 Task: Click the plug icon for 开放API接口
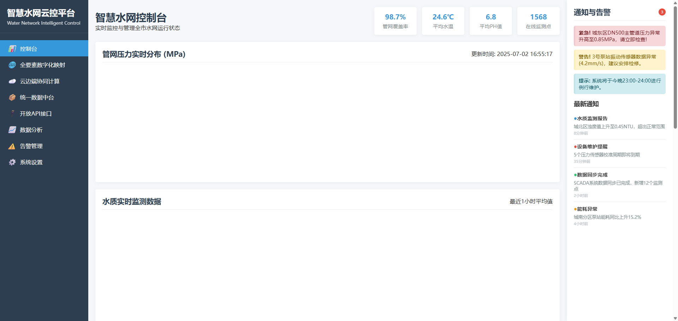click(x=12, y=113)
